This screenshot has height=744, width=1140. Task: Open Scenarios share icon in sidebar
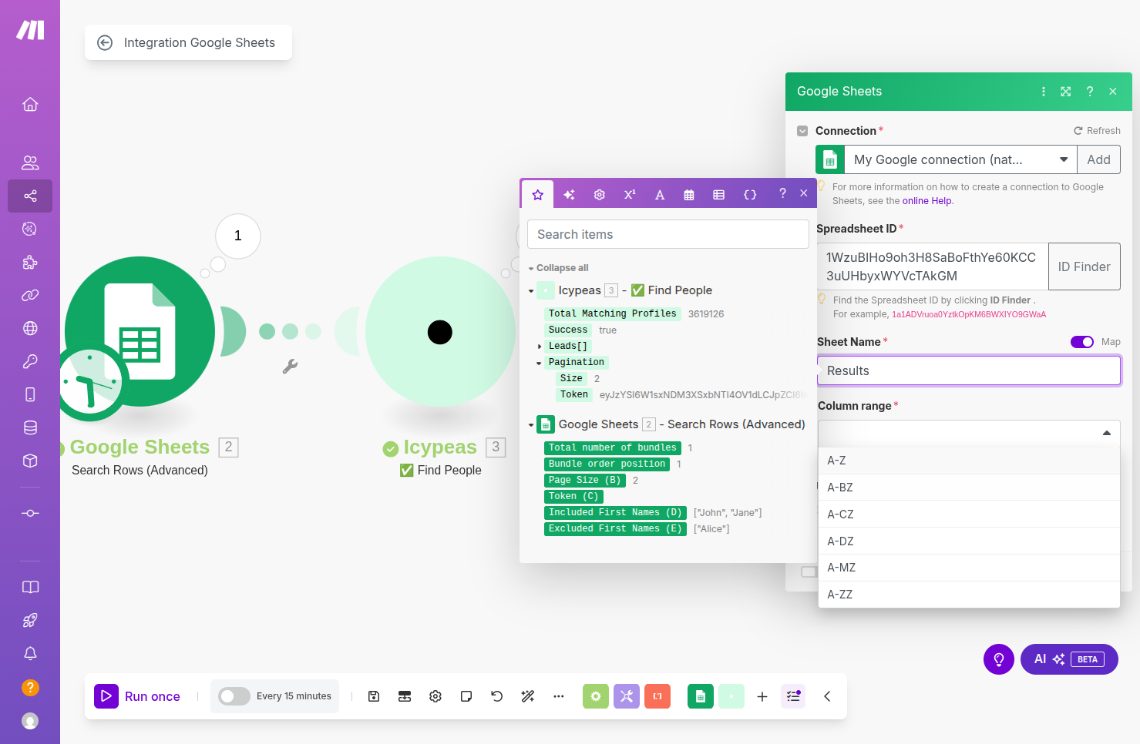coord(30,196)
